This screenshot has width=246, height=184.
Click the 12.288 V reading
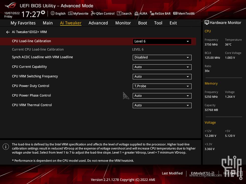(210, 136)
